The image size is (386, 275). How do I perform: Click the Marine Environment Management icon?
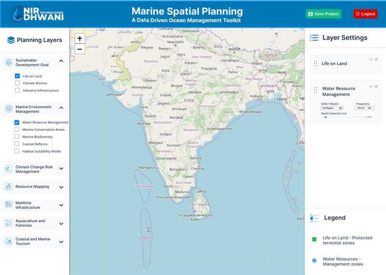point(9,108)
